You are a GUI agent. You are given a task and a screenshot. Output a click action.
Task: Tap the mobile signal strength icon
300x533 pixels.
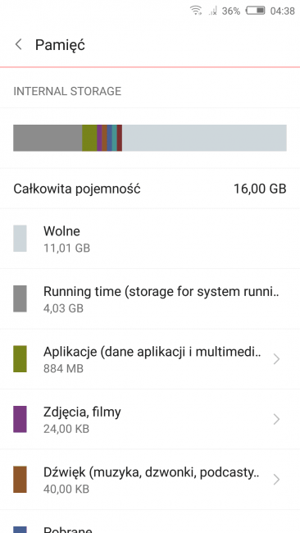tap(213, 11)
